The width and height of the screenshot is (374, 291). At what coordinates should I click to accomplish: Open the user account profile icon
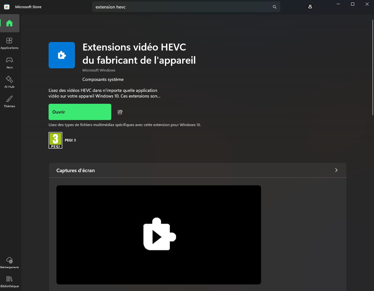tap(310, 7)
